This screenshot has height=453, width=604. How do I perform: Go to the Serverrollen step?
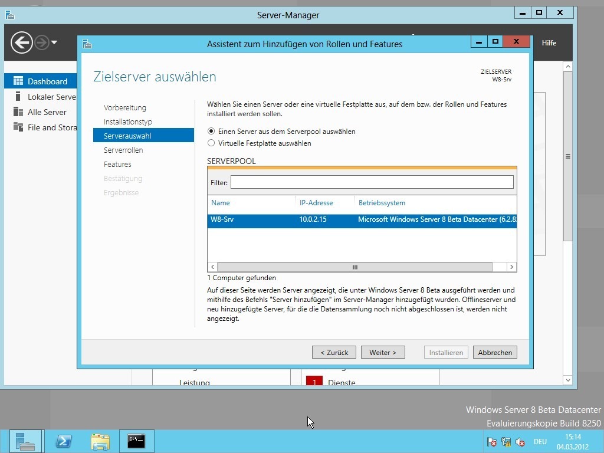tap(123, 150)
